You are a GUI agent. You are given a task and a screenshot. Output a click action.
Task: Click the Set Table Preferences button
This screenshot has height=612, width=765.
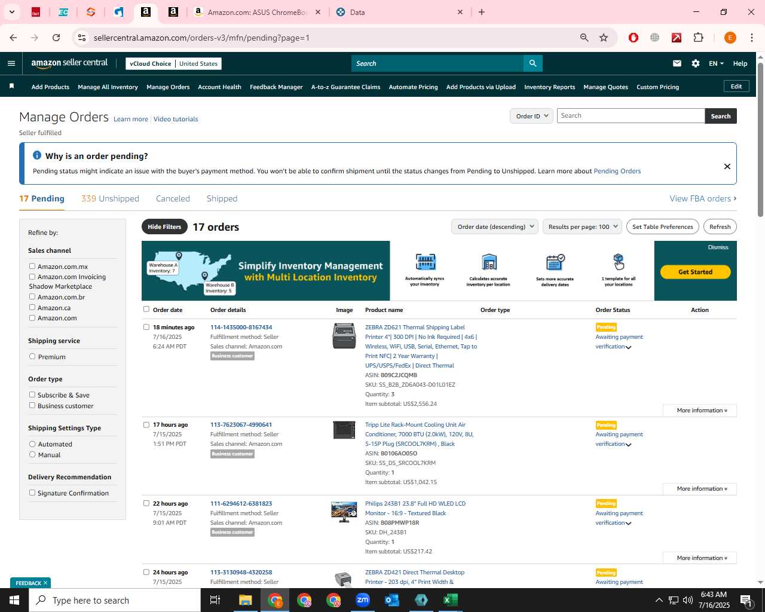[x=663, y=227]
